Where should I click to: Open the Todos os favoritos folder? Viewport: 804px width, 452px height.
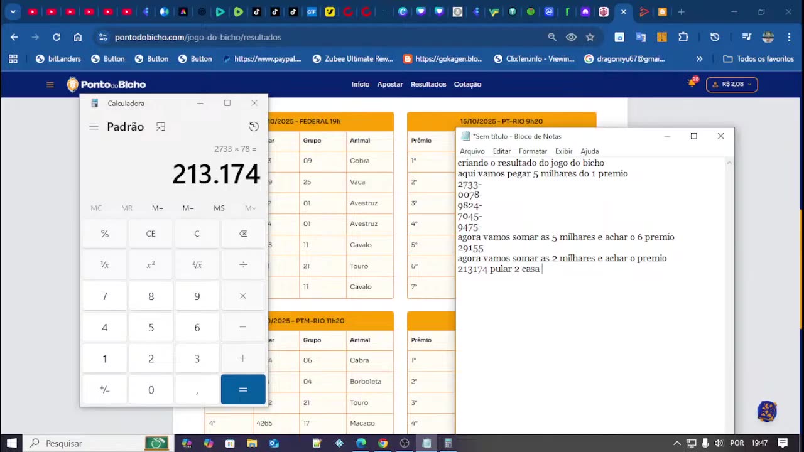759,59
